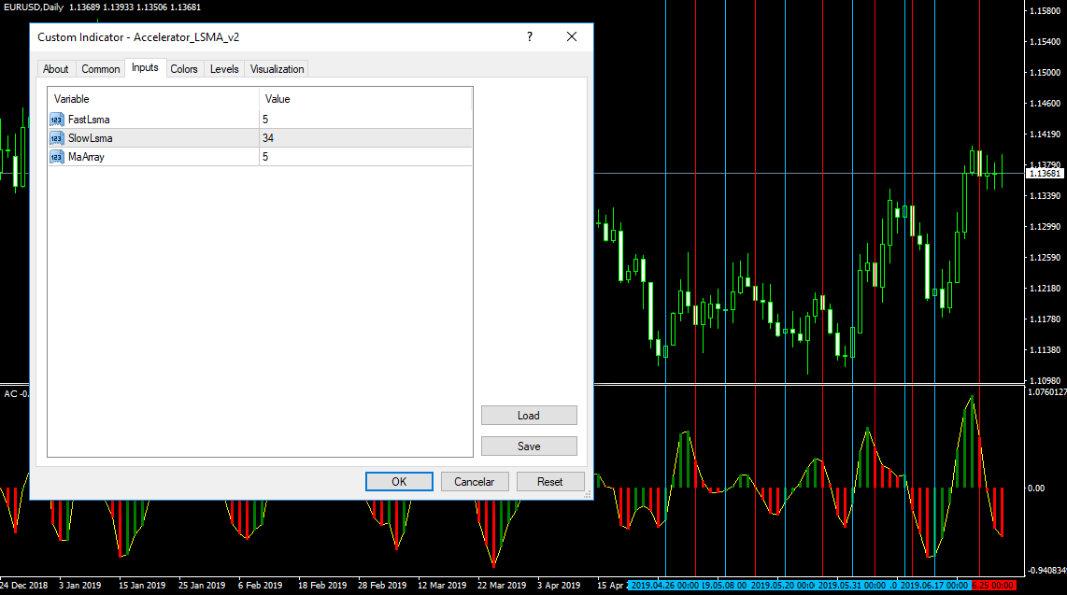Switch to the About tab
The image size is (1067, 595).
point(56,69)
